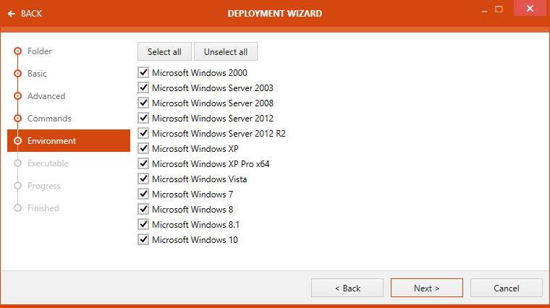Uncheck Microsoft Windows 8.1
Viewport: 550px width, 308px height.
coord(143,225)
